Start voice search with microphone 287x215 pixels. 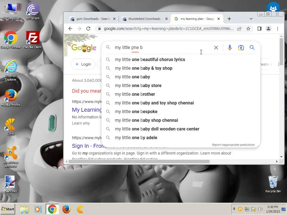(230, 48)
